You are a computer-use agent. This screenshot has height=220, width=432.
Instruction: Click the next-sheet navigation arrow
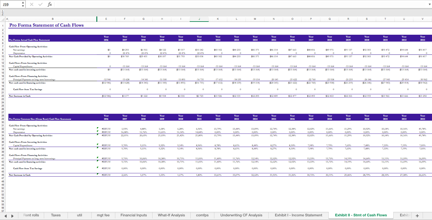[x=12, y=215]
